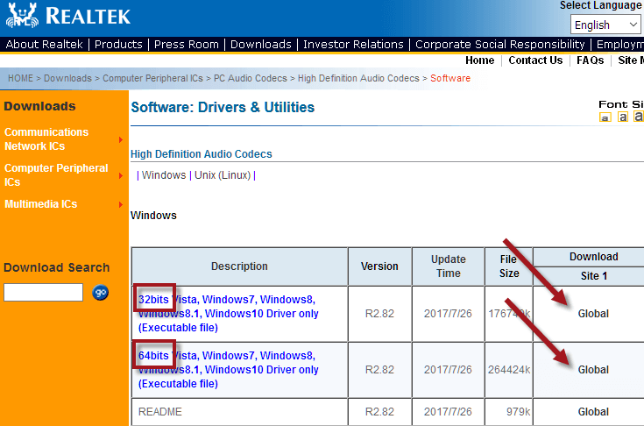Open Contact Us page
Image resolution: width=644 pixels, height=426 pixels.
tap(535, 60)
